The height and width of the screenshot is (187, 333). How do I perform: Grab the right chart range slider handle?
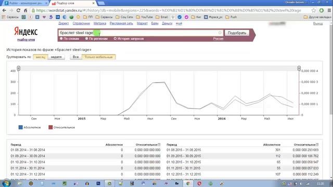[x=299, y=68]
